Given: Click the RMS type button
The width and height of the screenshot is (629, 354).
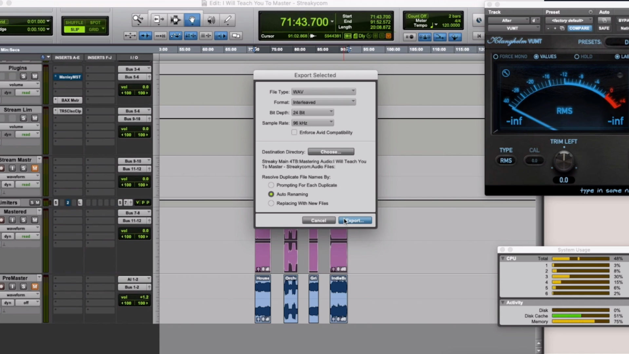Looking at the screenshot, I should [x=506, y=161].
